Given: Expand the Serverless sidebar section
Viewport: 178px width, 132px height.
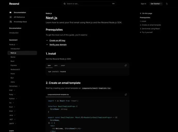Looking at the screenshot, I should pos(19,86).
